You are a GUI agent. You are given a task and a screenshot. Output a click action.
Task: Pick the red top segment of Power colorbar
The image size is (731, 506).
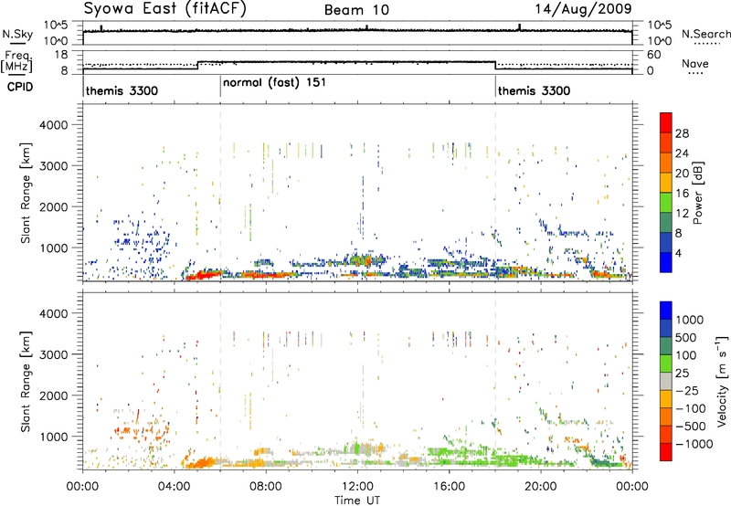click(x=666, y=122)
